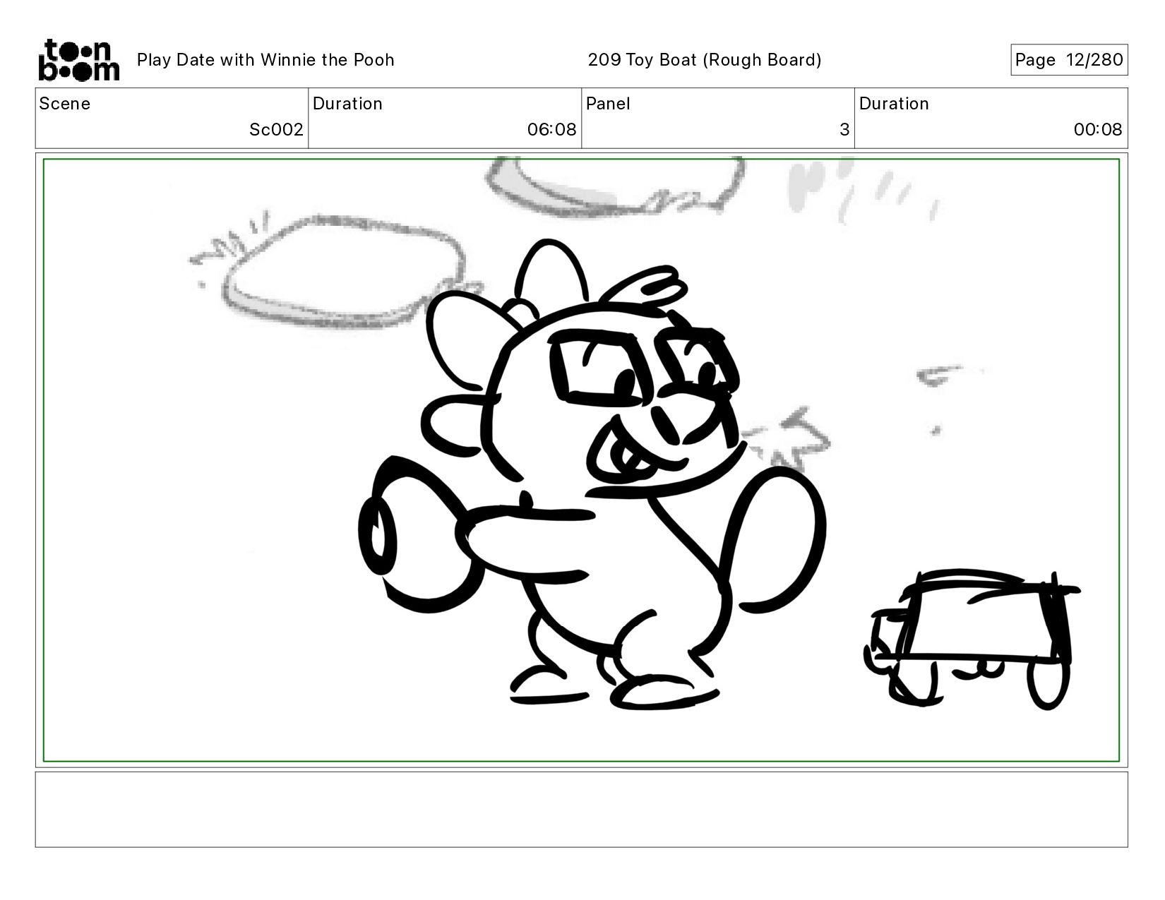The height and width of the screenshot is (900, 1165).
Task: Click the empty notes box below the panel
Action: tap(582, 810)
